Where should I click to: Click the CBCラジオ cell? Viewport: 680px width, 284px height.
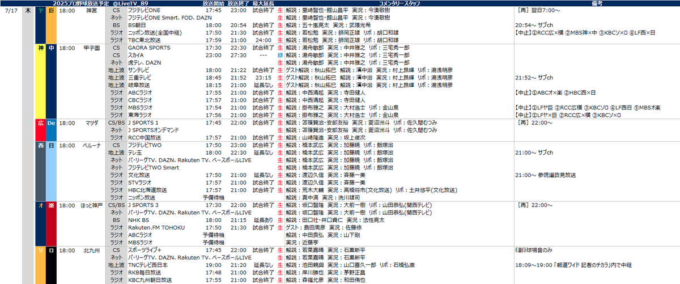pyautogui.click(x=141, y=100)
